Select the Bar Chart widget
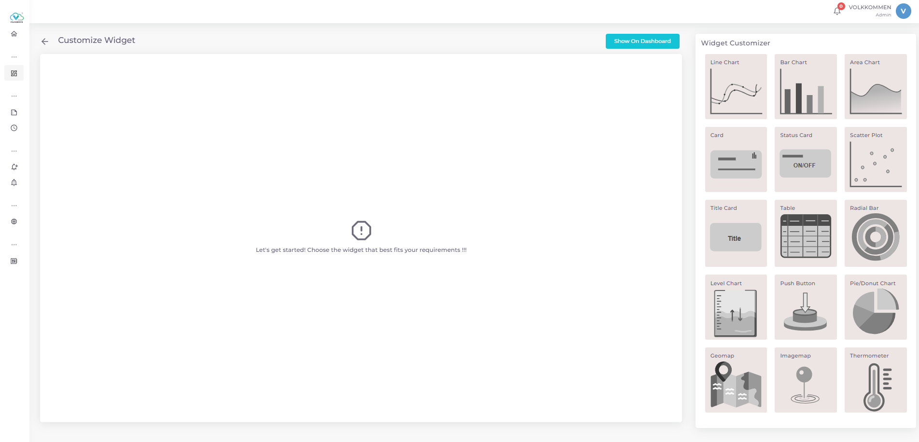This screenshot has width=919, height=442. coord(805,87)
